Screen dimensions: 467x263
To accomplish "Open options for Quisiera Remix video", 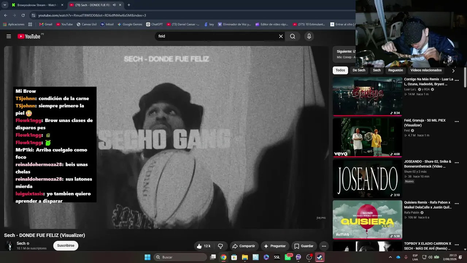I will click(456, 203).
